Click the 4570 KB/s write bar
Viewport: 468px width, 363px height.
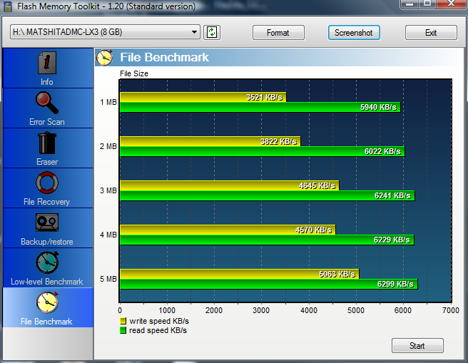[x=228, y=230]
